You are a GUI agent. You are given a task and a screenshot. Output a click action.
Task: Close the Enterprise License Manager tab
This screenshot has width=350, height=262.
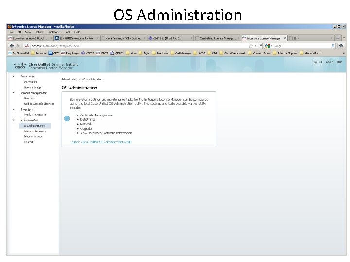coord(285,38)
